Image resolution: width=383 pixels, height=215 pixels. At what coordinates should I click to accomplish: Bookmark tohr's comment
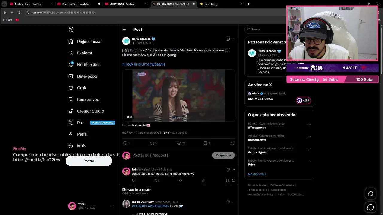pyautogui.click(x=227, y=180)
